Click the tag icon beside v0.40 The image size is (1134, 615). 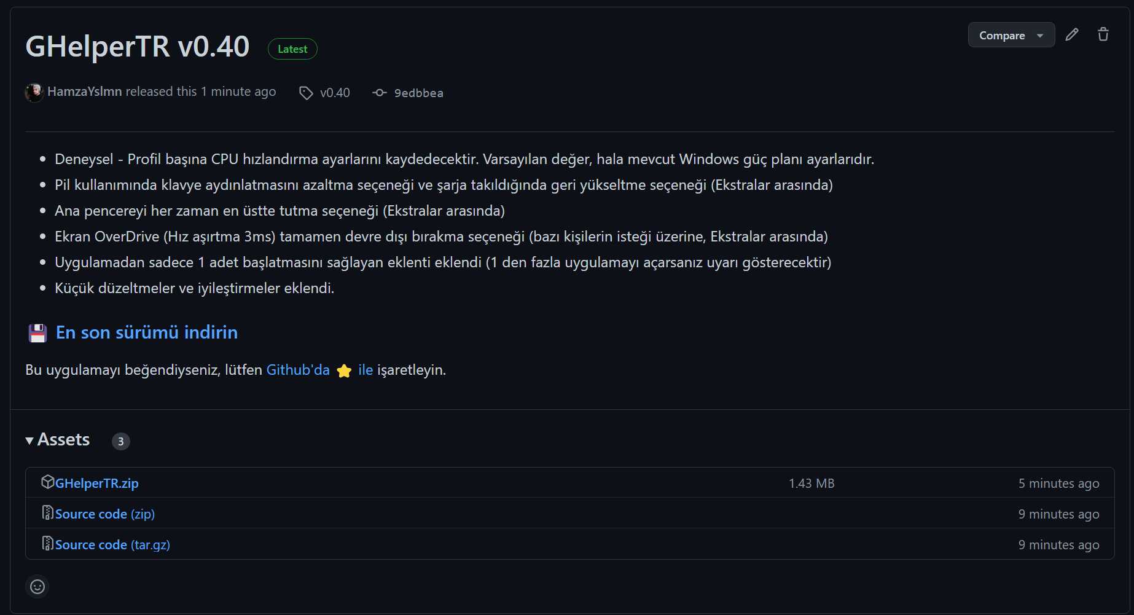tap(306, 93)
